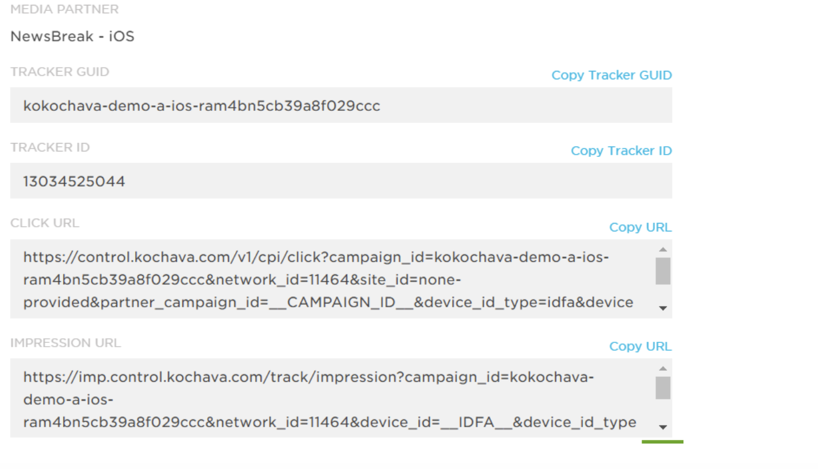Click the Copy Tracker ID link
Viewport: 818px width, 469px height.
click(x=621, y=151)
